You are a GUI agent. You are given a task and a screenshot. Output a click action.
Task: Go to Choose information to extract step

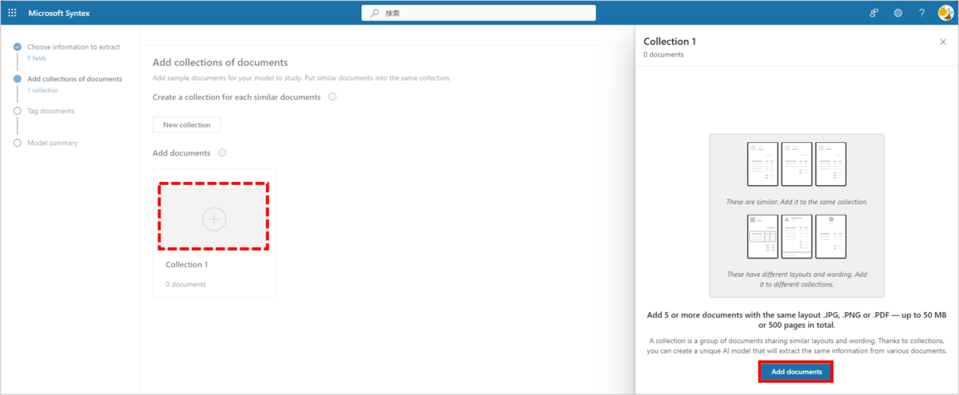tap(74, 47)
